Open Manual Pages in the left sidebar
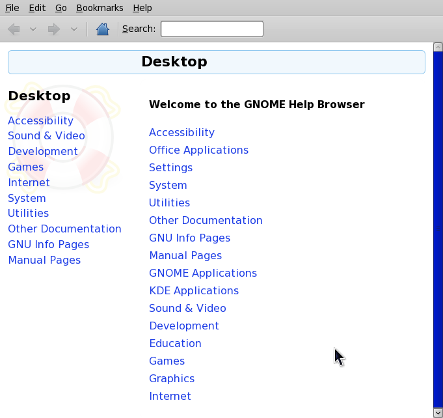 pos(44,260)
